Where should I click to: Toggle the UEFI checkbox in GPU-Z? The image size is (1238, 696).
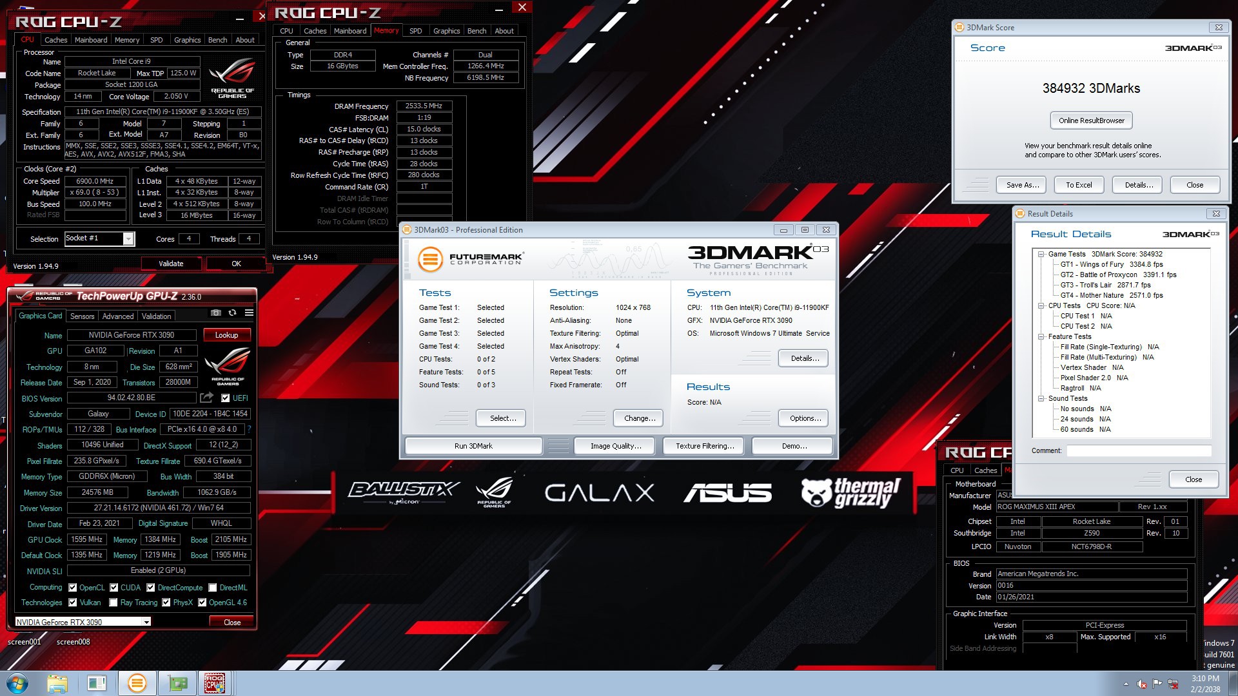pos(225,398)
